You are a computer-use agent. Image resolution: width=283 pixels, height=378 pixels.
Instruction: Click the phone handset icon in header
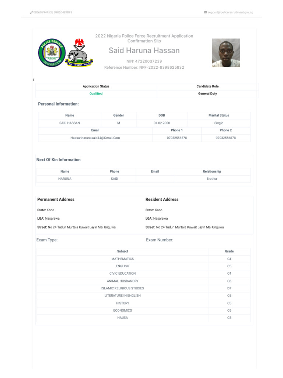[31, 12]
